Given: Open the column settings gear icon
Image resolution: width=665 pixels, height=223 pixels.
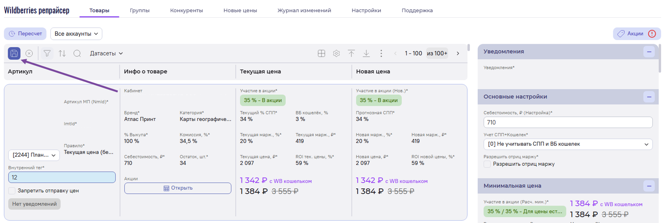Looking at the screenshot, I should [x=336, y=53].
